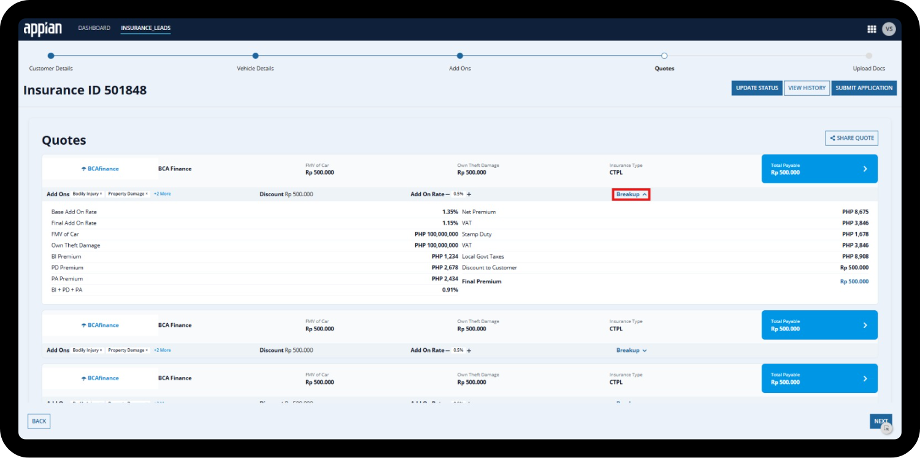The height and width of the screenshot is (458, 920).
Task: Show +2 More add-ons in expanded quote
Action: (x=163, y=194)
